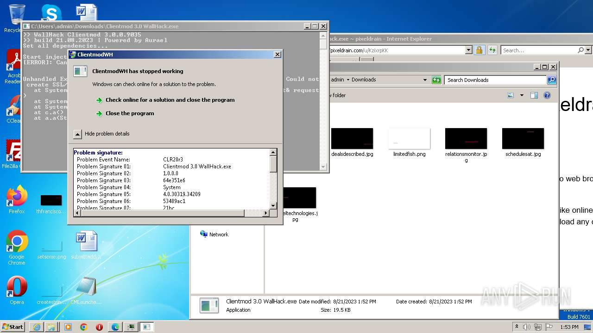Viewport: 593px width, 333px height.
Task: Select Network in Explorer navigation pane
Action: click(214, 234)
